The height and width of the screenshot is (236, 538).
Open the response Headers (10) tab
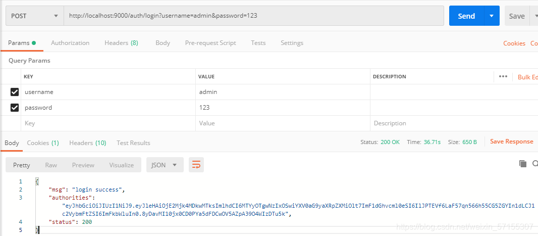coord(87,143)
